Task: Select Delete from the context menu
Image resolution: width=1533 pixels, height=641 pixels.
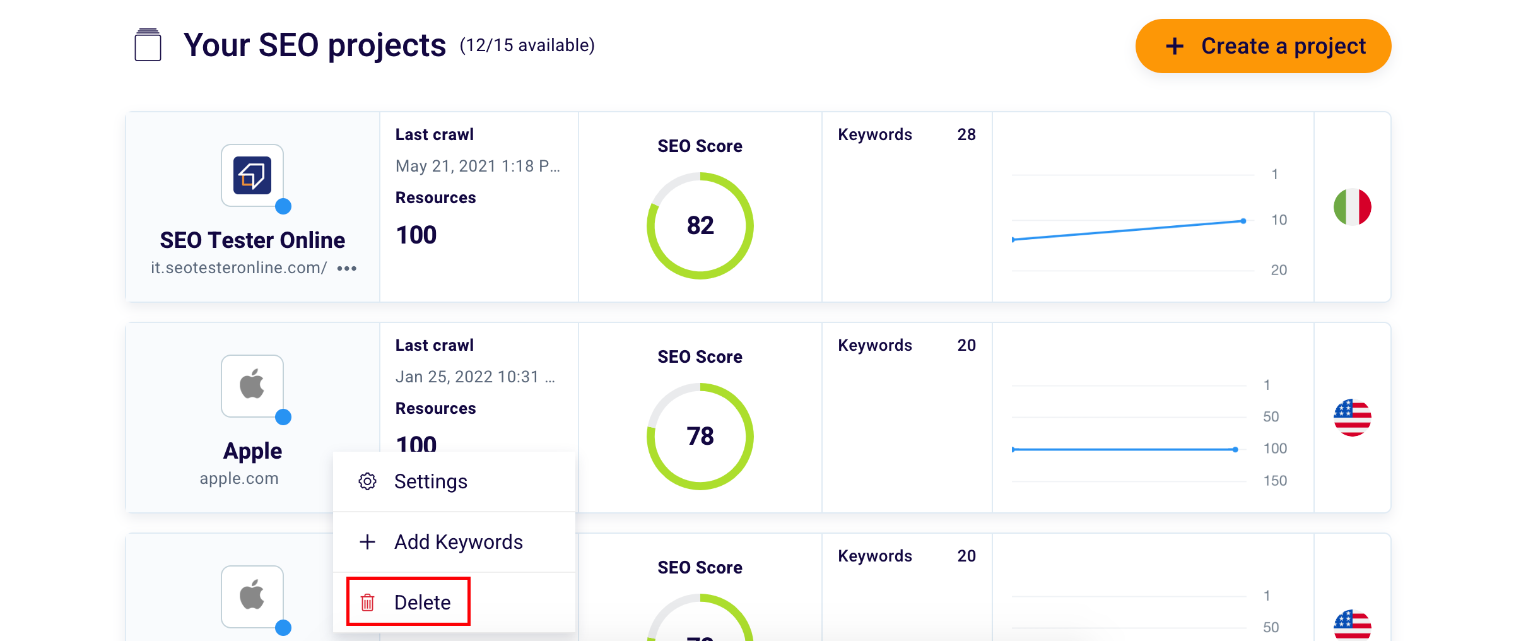Action: 421,603
